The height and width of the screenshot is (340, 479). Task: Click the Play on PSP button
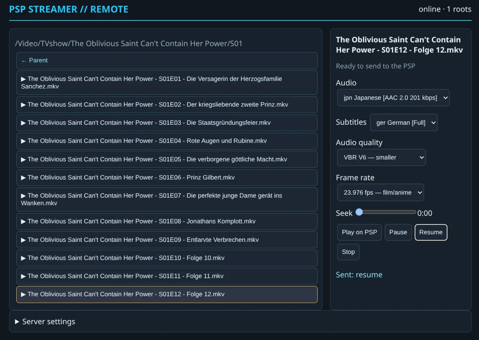coord(359,232)
